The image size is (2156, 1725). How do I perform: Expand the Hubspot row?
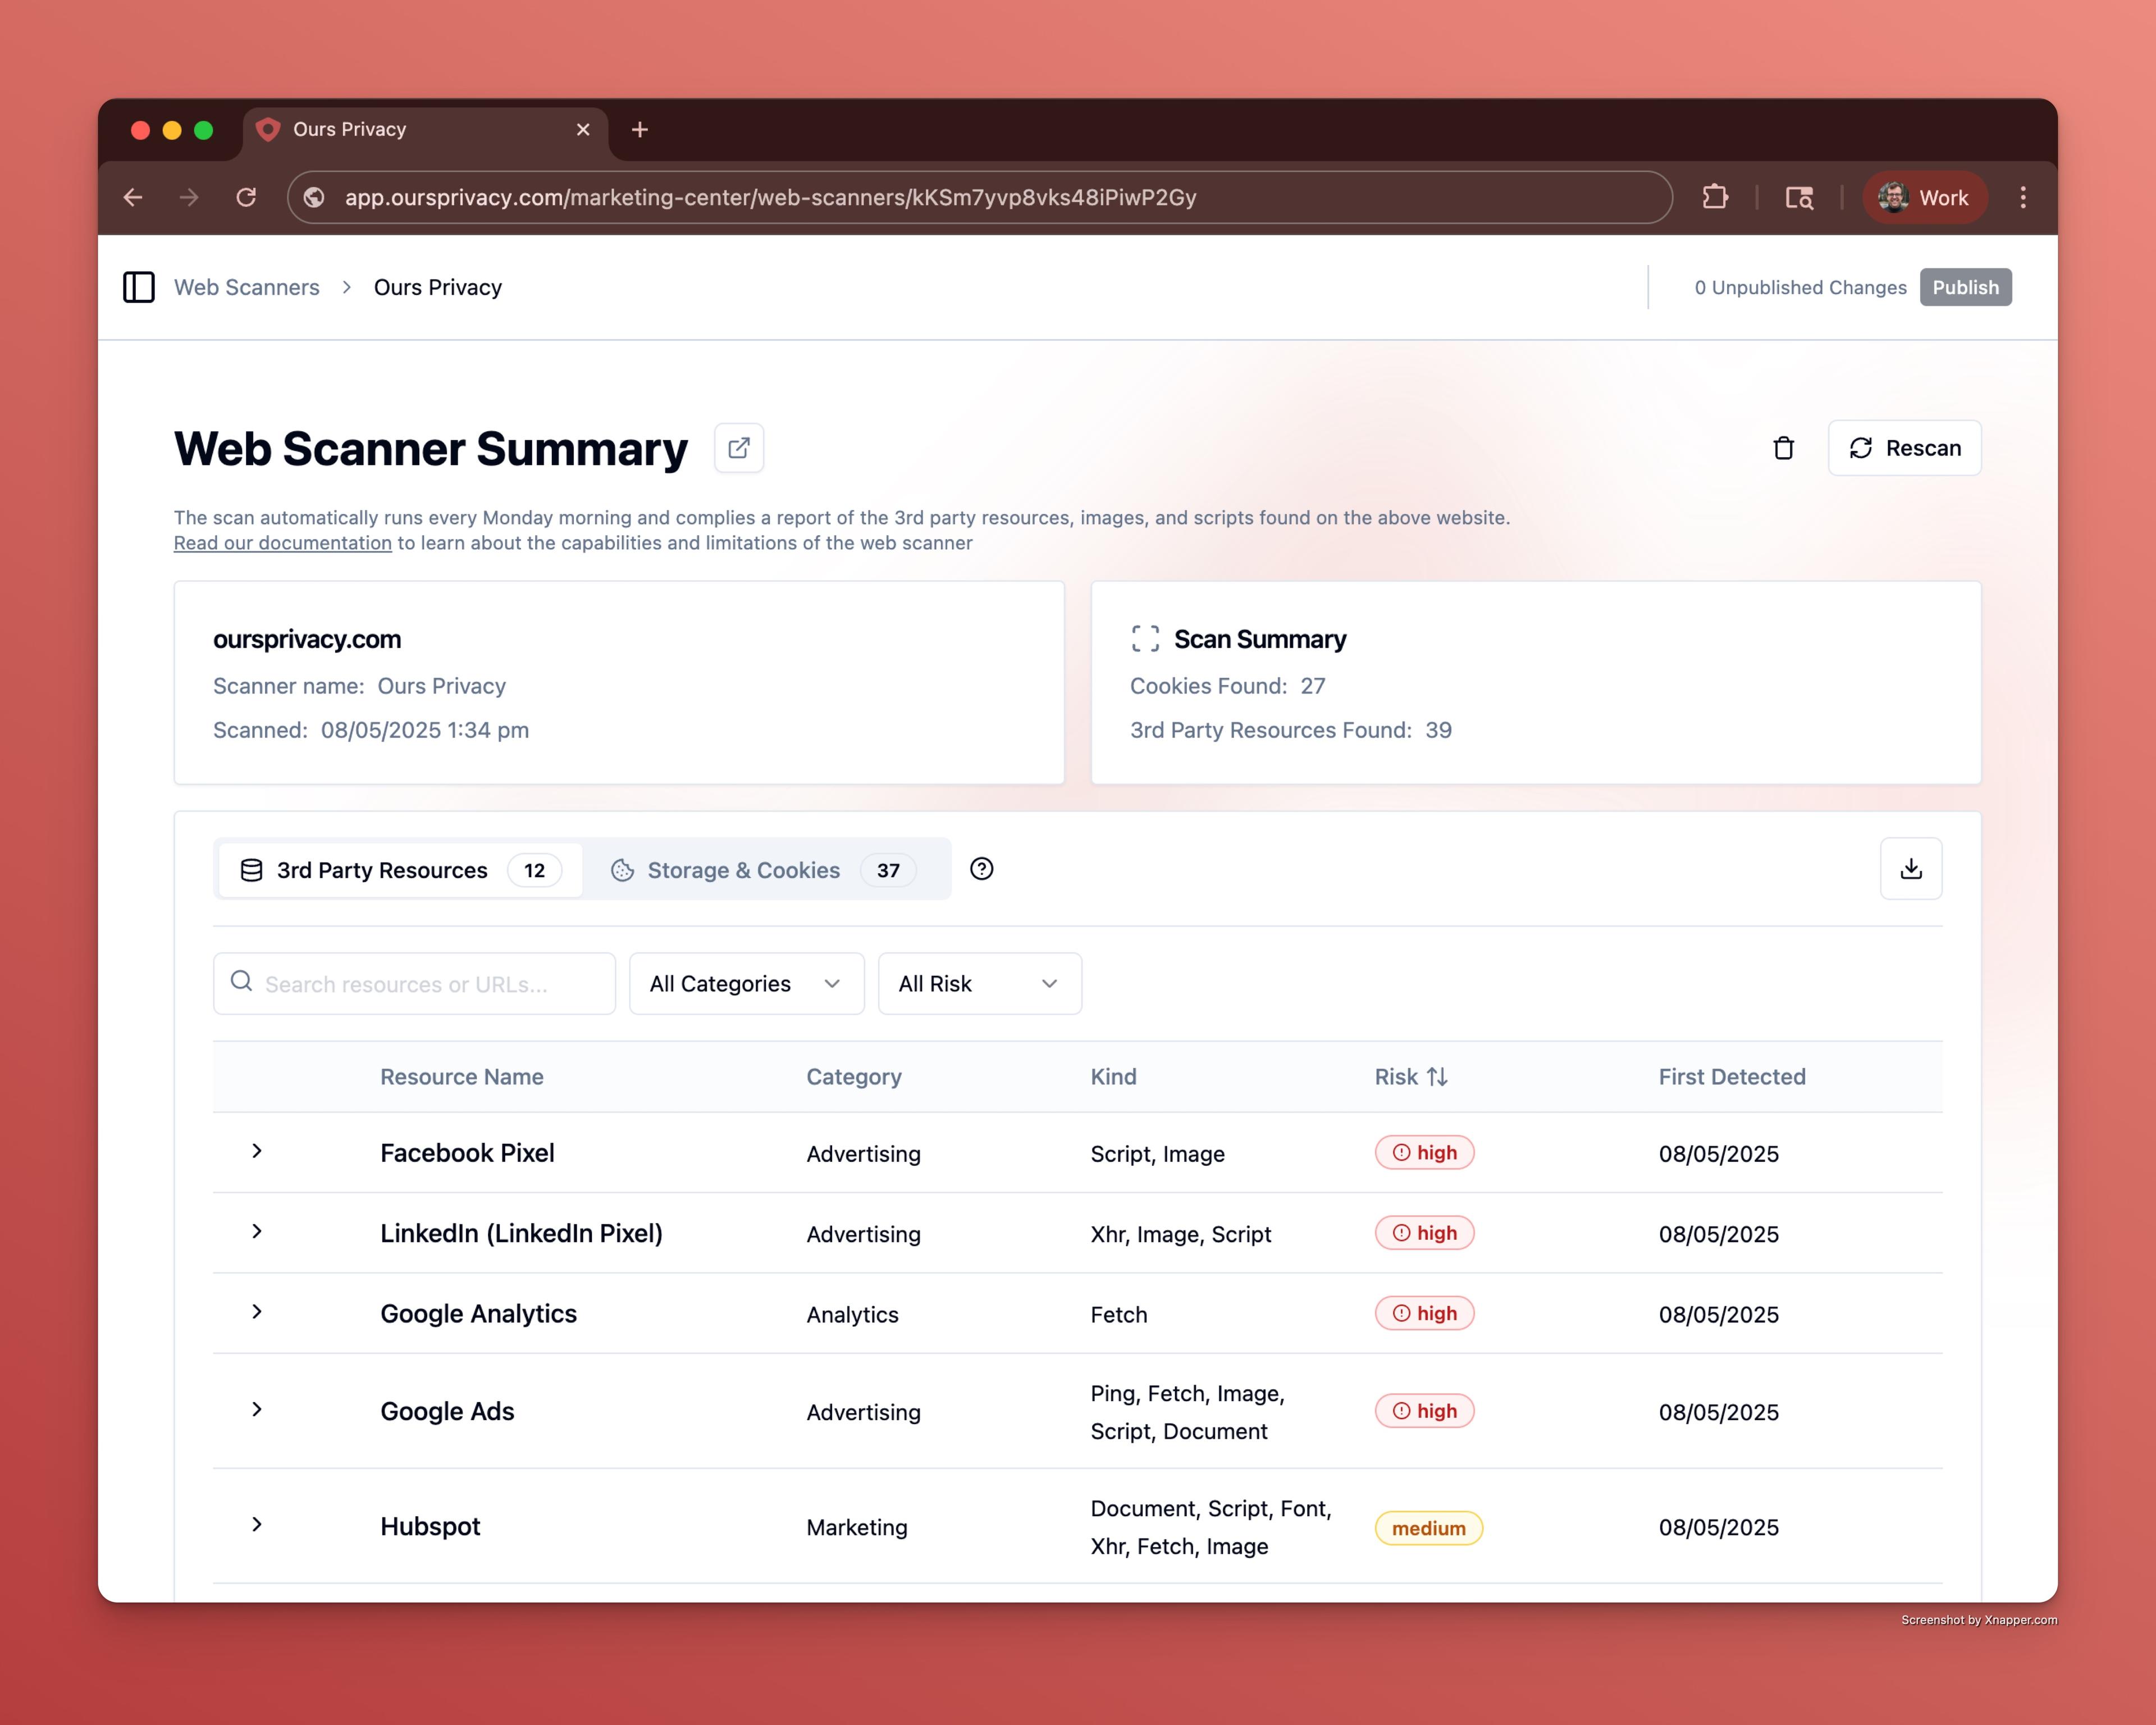(x=257, y=1525)
